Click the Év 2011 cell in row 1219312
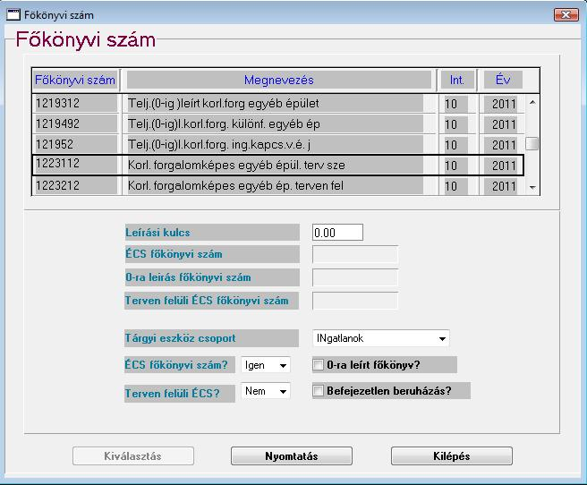The height and width of the screenshot is (485, 587). (500, 104)
